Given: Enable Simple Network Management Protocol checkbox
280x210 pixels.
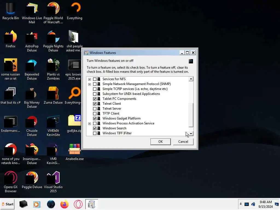Looking at the screenshot, I should pos(95,84).
